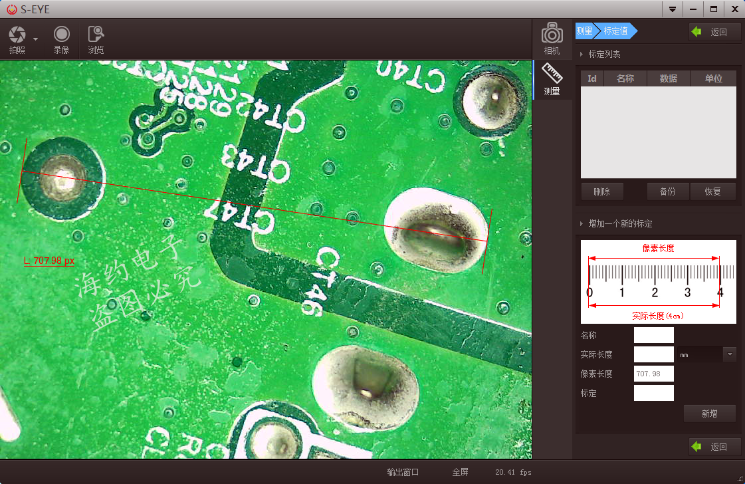
Task: Click the top 返回 green arrow button
Action: coord(714,32)
